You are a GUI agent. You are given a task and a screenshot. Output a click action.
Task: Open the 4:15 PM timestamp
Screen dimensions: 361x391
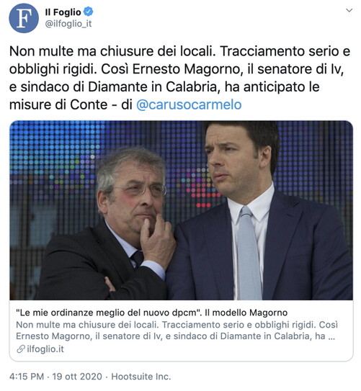(x=27, y=377)
